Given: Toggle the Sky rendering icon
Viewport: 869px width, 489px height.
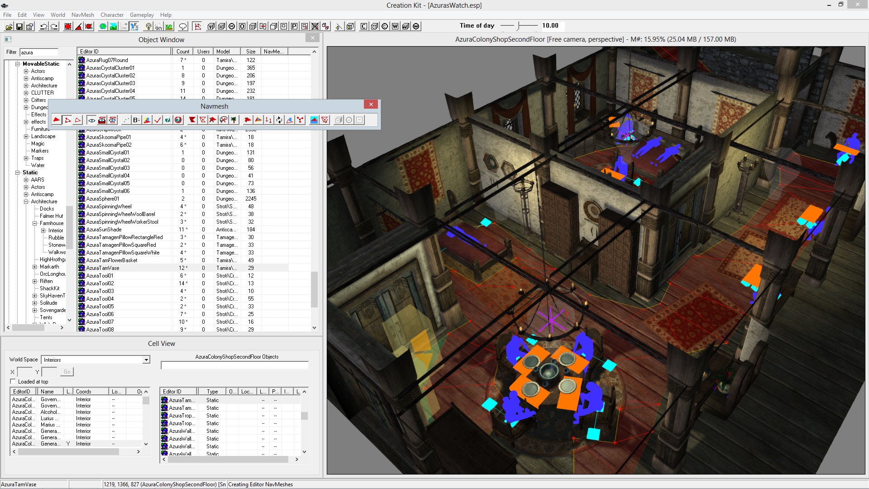Looking at the screenshot, I should (x=158, y=26).
